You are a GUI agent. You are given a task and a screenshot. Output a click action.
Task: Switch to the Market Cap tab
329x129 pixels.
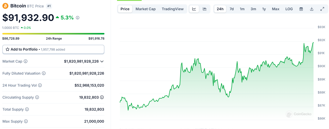[146, 9]
